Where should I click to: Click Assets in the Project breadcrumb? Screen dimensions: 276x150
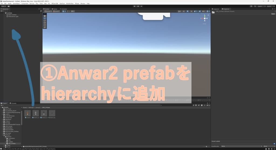coord(25,107)
